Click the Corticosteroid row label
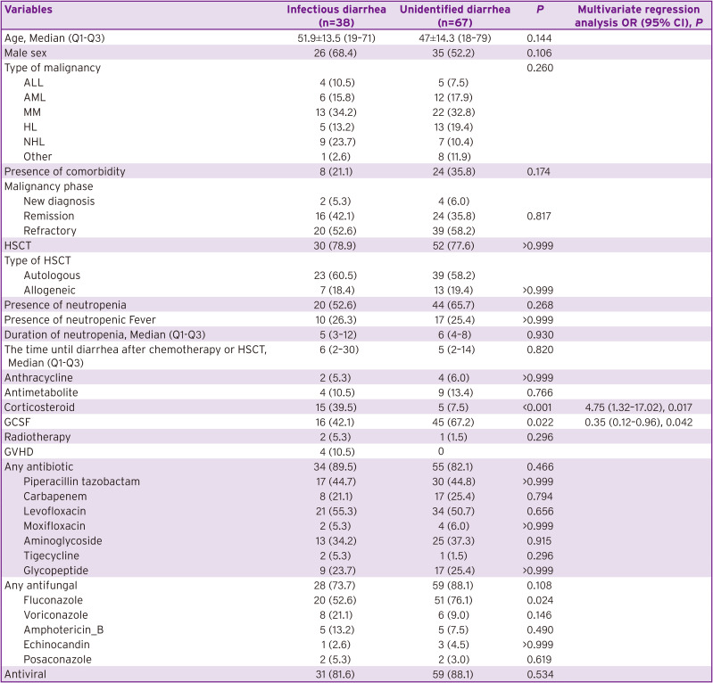The width and height of the screenshot is (713, 683). (39, 407)
